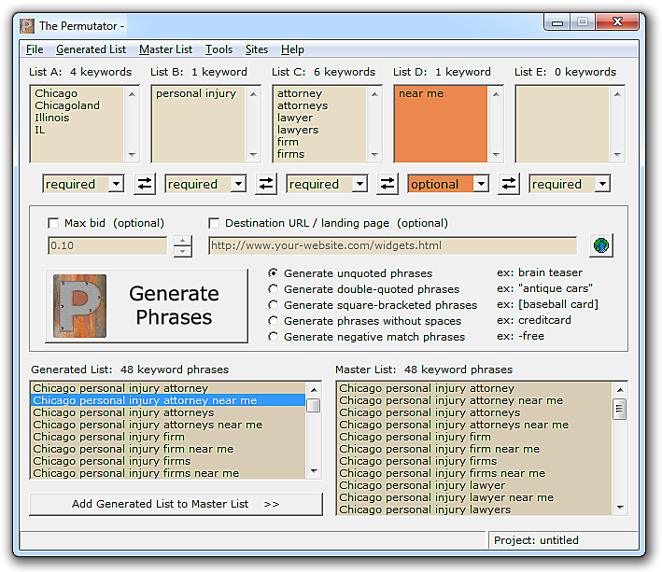
Task: Open the Generated List menu
Action: [91, 49]
